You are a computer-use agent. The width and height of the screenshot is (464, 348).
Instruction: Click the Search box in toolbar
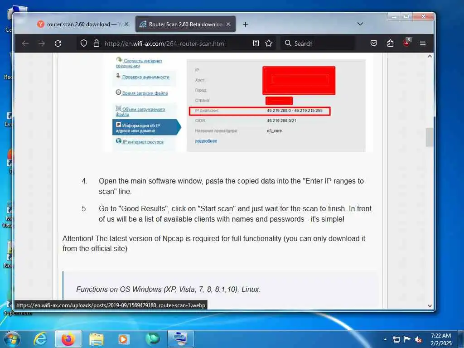click(318, 43)
